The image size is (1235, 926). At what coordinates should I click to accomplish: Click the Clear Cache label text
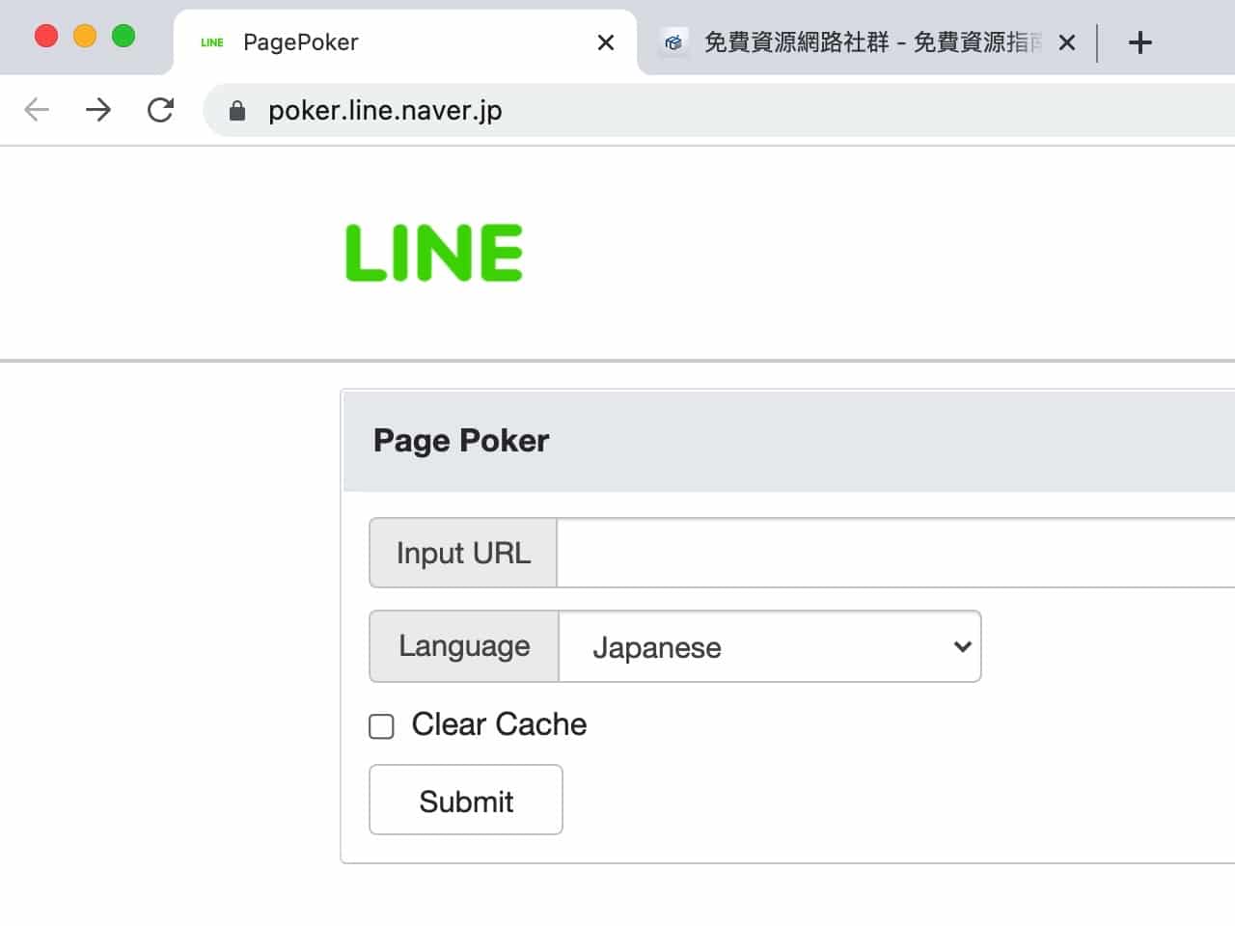point(499,724)
